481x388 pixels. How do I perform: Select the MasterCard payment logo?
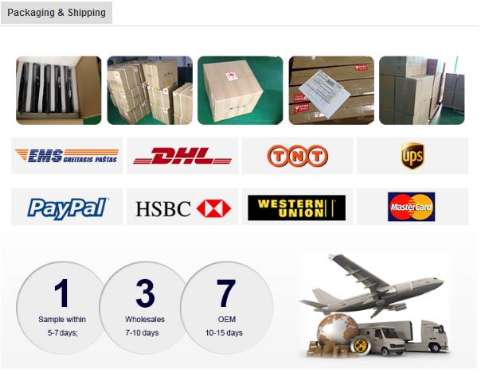pyautogui.click(x=412, y=207)
